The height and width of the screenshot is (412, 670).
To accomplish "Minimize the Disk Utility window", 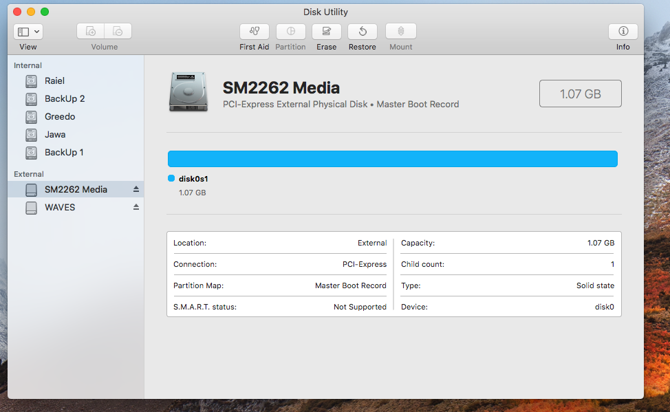I will [x=31, y=12].
